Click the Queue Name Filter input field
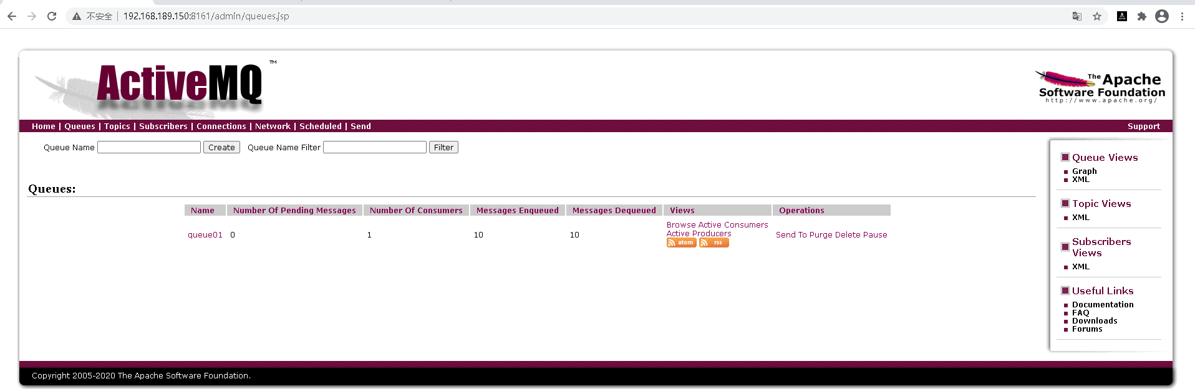The height and width of the screenshot is (389, 1195). point(375,147)
